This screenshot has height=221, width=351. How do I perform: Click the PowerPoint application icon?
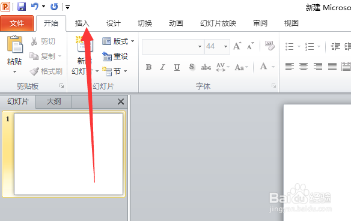pos(5,7)
